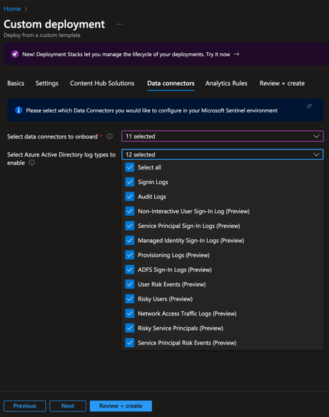Click the Previous button

[x=25, y=406]
